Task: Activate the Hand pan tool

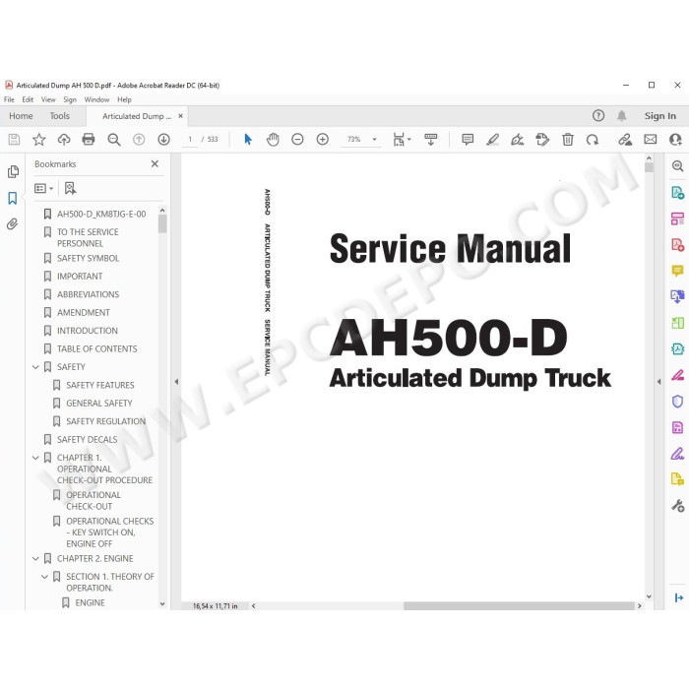Action: 273,140
